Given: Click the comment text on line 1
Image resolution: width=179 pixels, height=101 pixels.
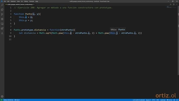Looking at the screenshot, I should coord(63,8).
